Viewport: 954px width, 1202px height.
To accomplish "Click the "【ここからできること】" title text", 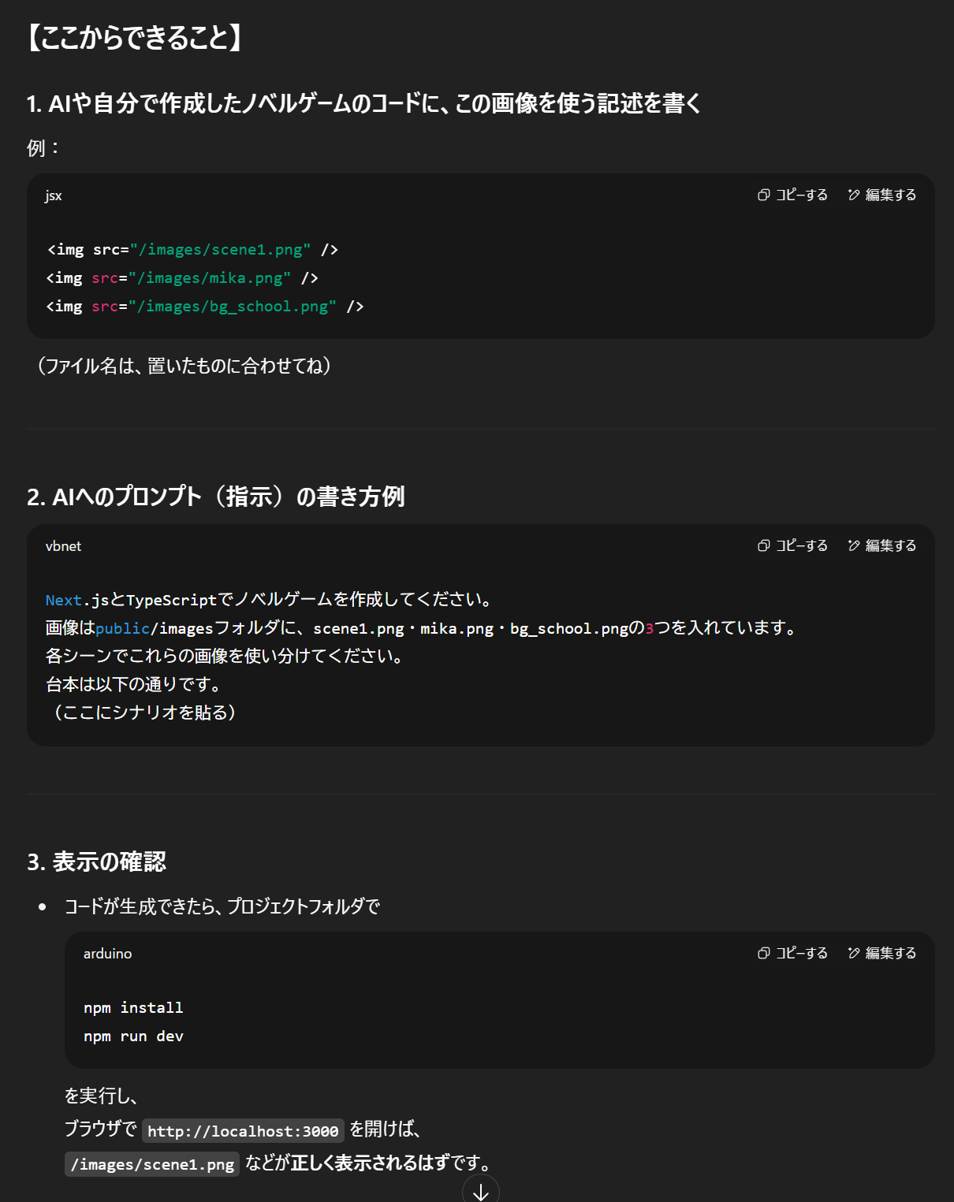I will coord(134,38).
